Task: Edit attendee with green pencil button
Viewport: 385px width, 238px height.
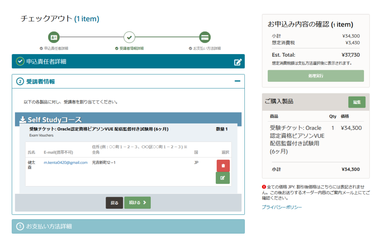Action: tap(223, 178)
